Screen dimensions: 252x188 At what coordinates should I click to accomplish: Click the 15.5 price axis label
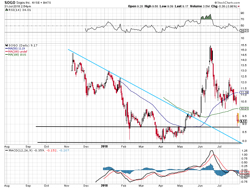tap(244, 45)
